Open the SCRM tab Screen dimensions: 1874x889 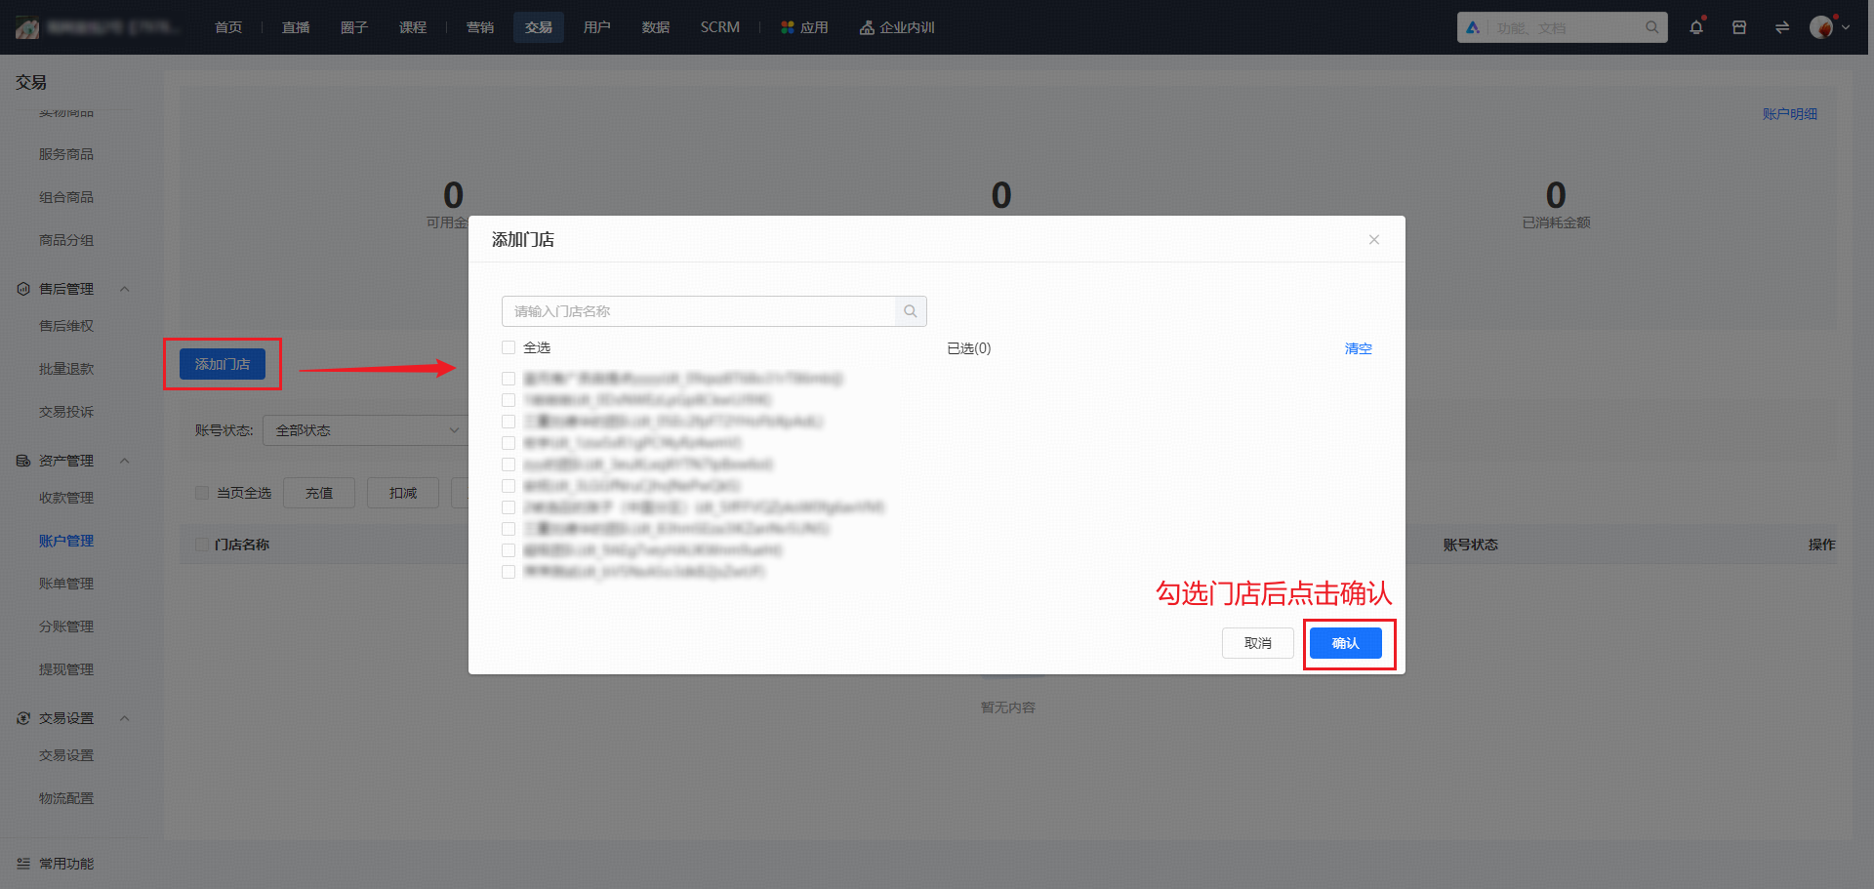(x=720, y=27)
